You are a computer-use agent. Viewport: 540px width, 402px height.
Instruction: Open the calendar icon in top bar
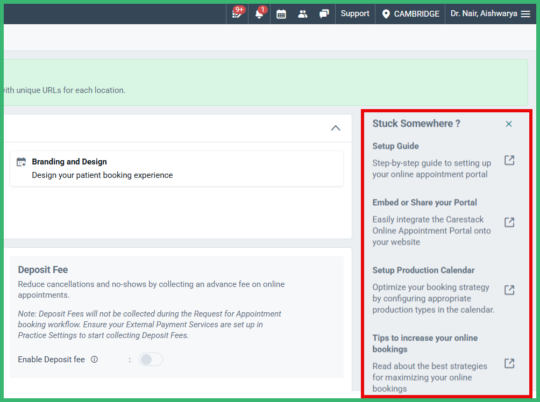(x=281, y=14)
